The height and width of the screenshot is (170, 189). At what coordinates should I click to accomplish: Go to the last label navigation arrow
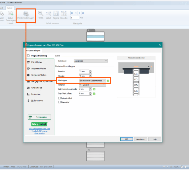pos(83,13)
